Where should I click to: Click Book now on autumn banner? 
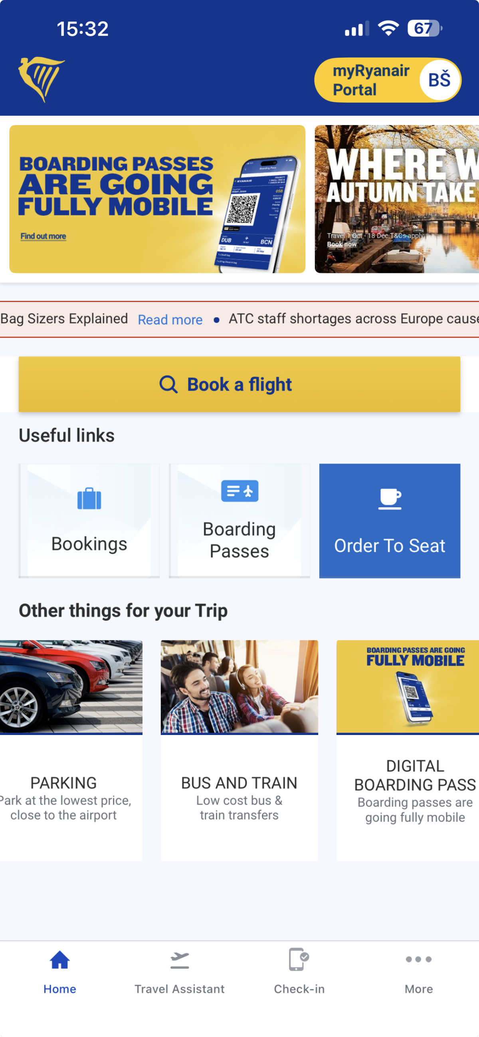(x=341, y=244)
